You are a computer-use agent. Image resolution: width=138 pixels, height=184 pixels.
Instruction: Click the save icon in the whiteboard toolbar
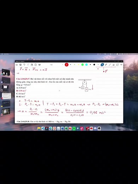[x=21, y=65]
